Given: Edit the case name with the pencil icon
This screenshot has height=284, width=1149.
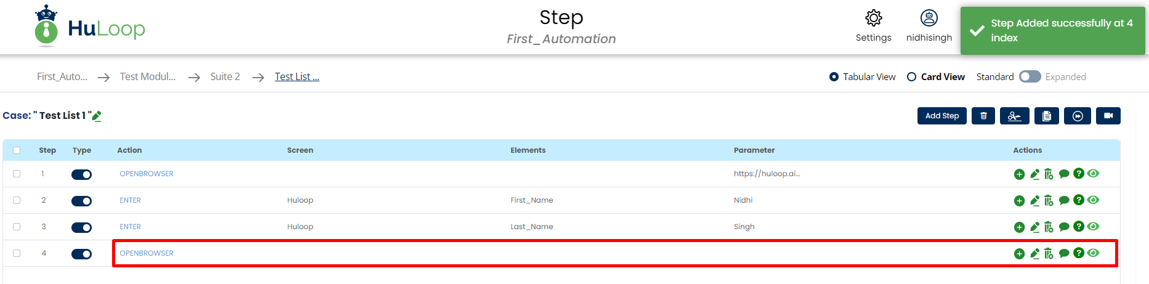Looking at the screenshot, I should click(97, 116).
